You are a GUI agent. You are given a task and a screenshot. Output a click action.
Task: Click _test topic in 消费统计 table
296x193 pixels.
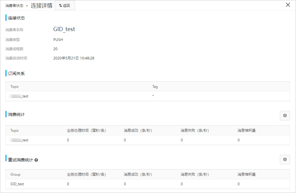19,140
